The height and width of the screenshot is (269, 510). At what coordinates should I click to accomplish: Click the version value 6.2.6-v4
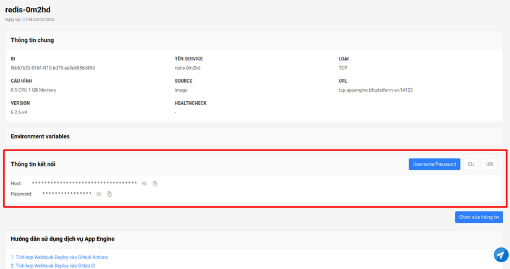pos(19,112)
